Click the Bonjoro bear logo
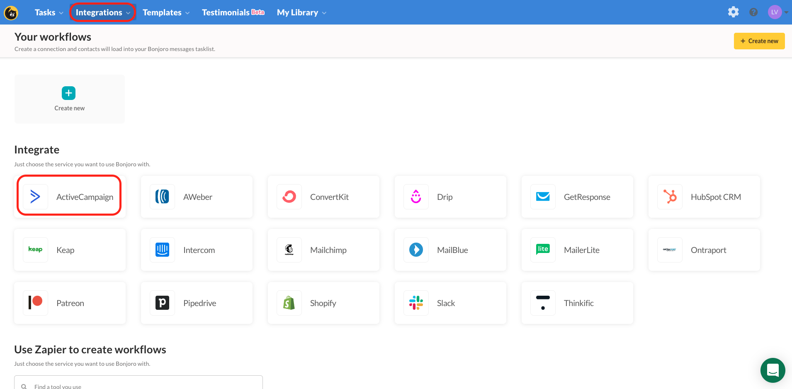792x389 pixels. (x=11, y=13)
